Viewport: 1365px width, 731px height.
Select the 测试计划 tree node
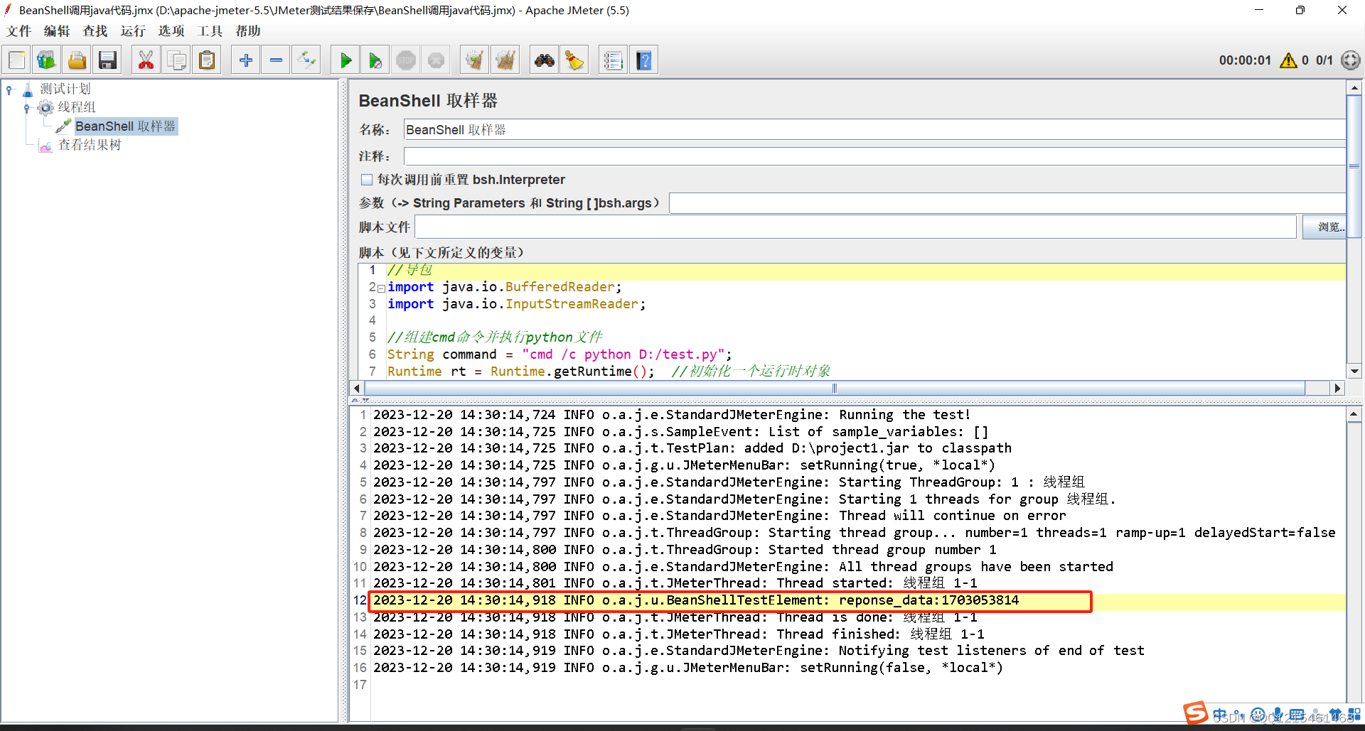coord(65,89)
